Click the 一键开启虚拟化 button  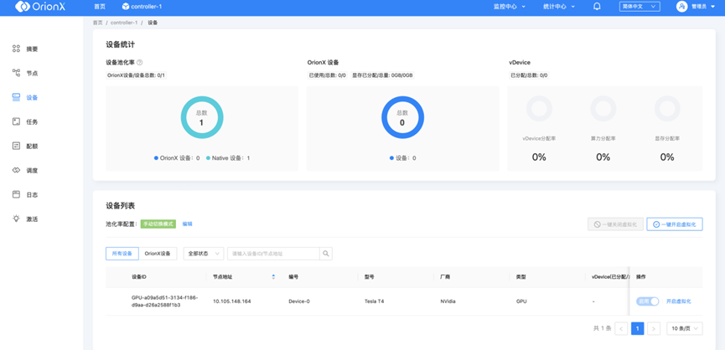[675, 224]
